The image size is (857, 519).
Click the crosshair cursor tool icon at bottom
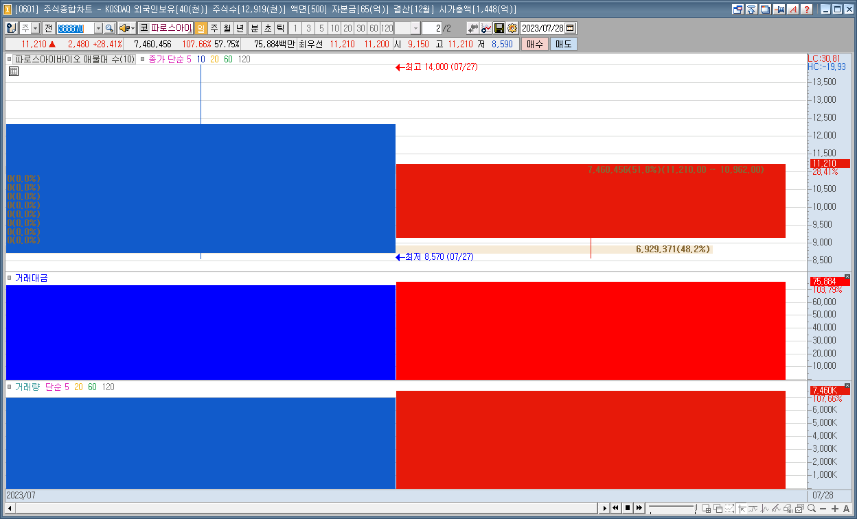point(742,509)
